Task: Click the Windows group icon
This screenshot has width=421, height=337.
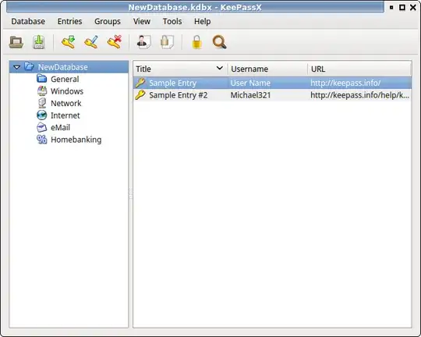Action: point(41,90)
